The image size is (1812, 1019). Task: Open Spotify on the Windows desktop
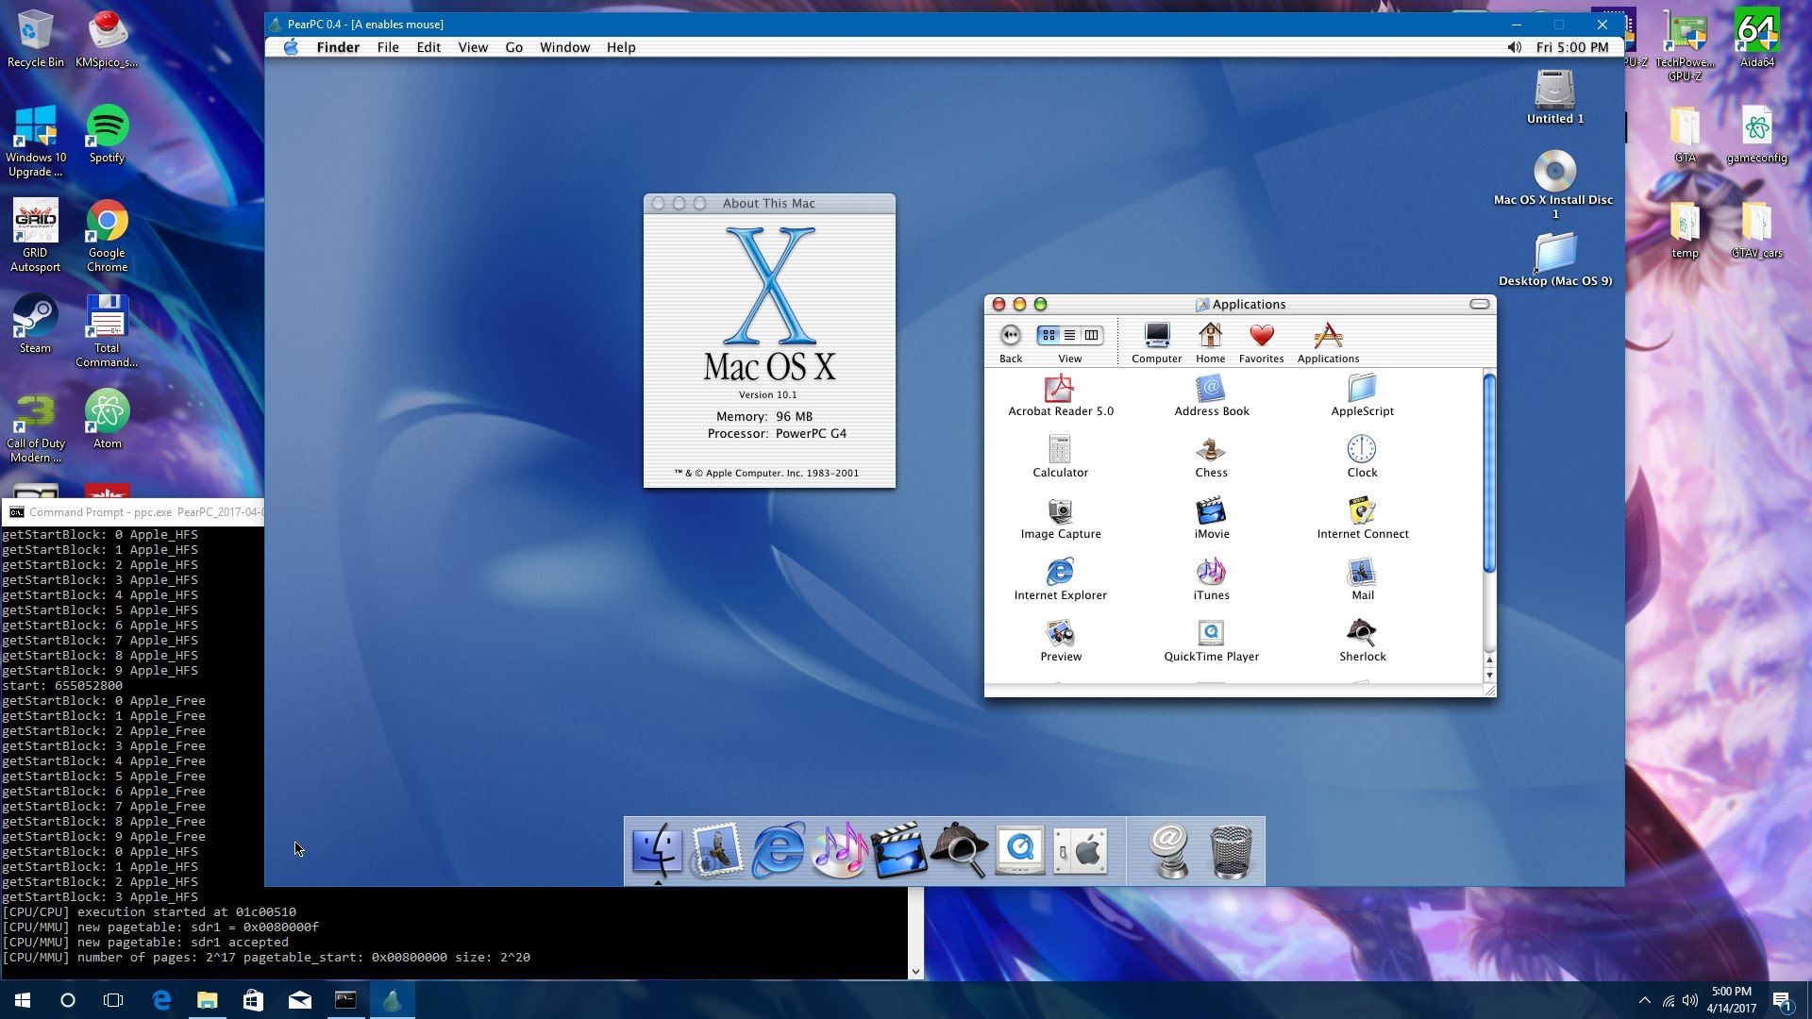point(107,134)
